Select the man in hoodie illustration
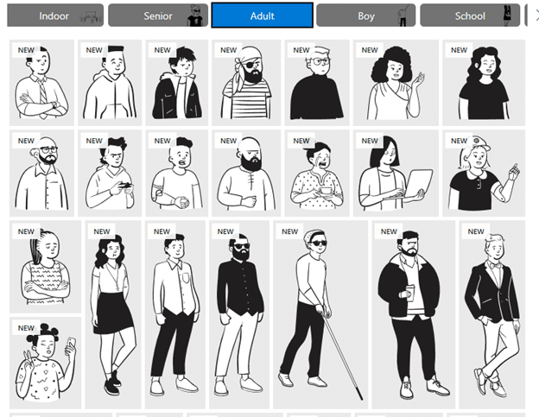This screenshot has height=417, width=539. [110, 83]
